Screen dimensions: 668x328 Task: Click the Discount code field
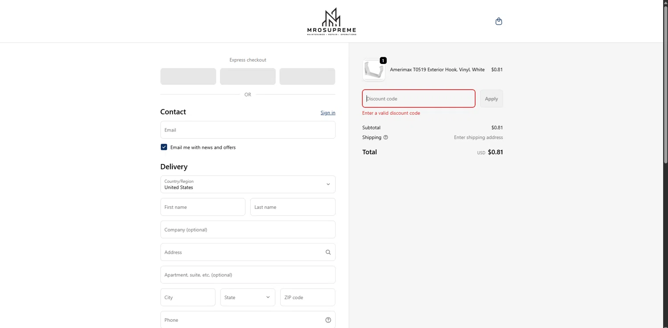pos(419,99)
